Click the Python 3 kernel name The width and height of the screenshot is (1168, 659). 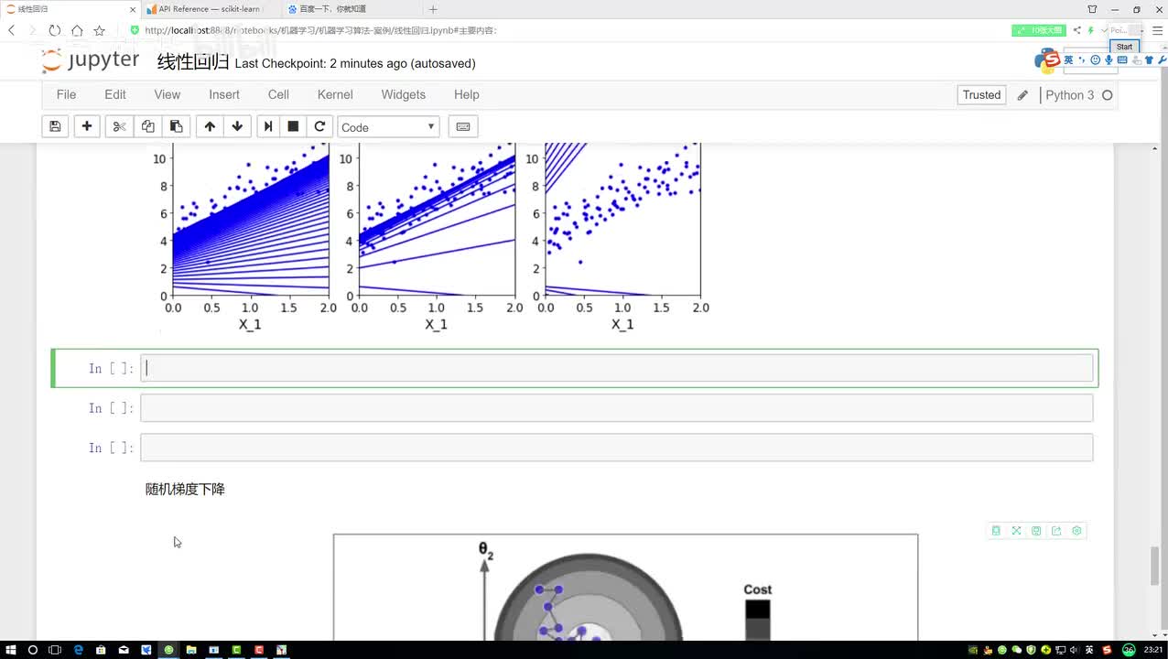[x=1069, y=95]
